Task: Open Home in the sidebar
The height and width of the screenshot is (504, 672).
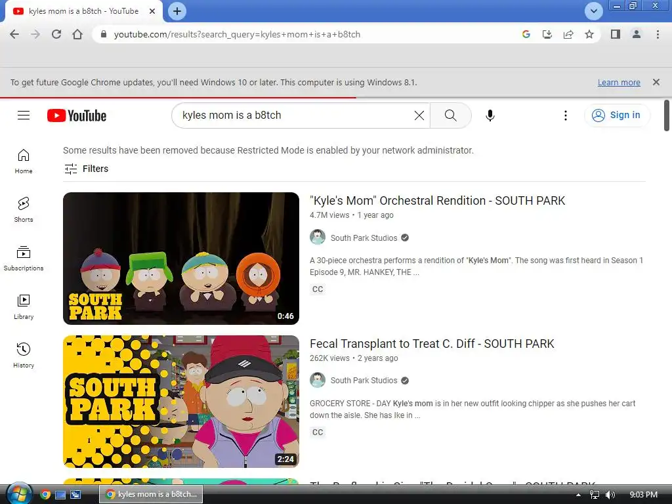Action: (24, 161)
